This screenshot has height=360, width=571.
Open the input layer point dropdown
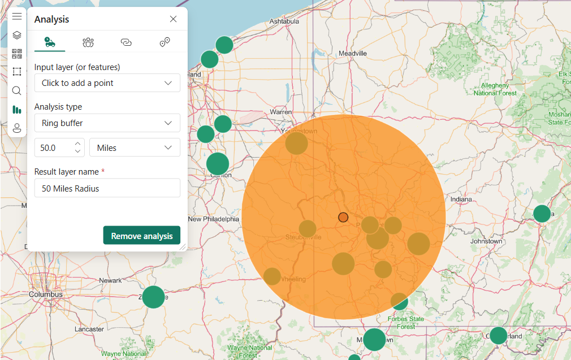[107, 83]
